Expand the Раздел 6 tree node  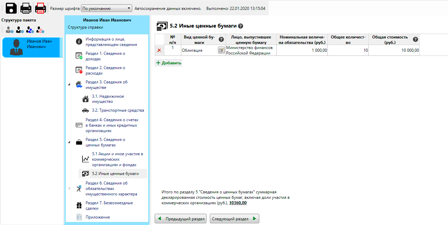coord(70,188)
